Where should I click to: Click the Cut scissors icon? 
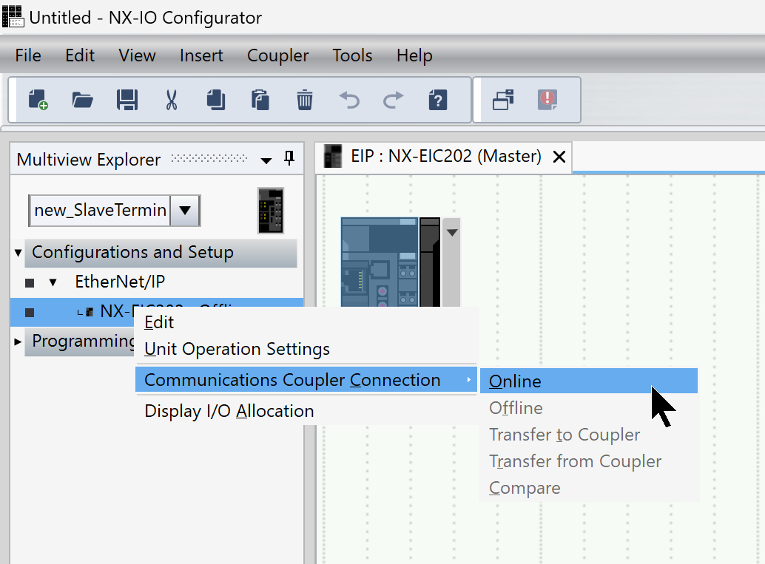(172, 100)
